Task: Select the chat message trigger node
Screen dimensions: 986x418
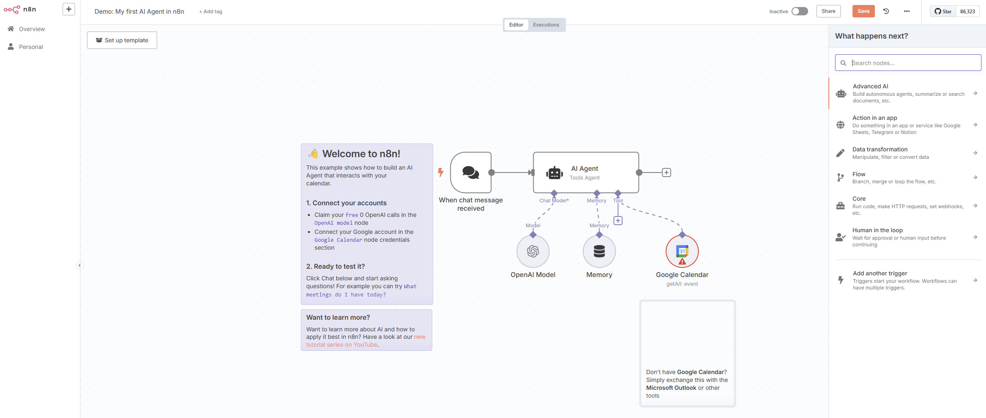Action: 471,173
